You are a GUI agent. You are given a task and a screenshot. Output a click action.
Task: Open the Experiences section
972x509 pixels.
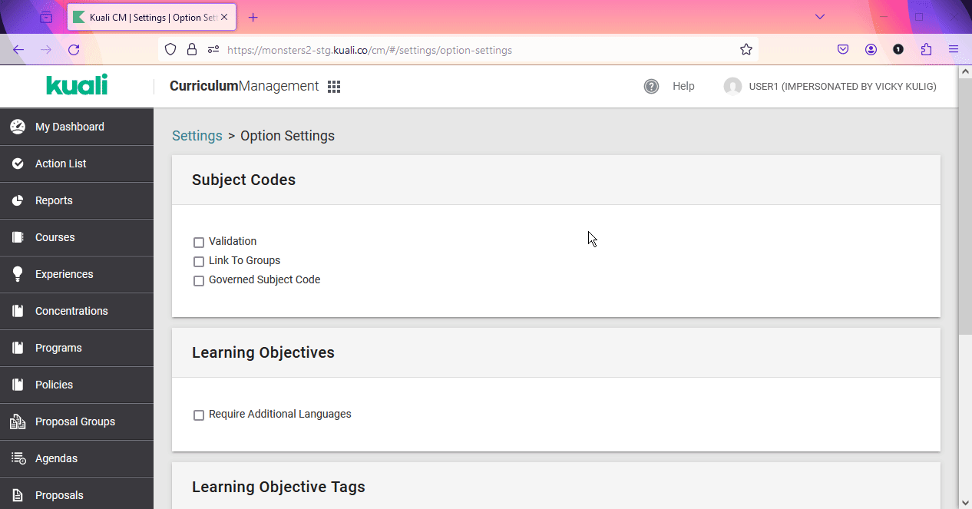point(64,274)
